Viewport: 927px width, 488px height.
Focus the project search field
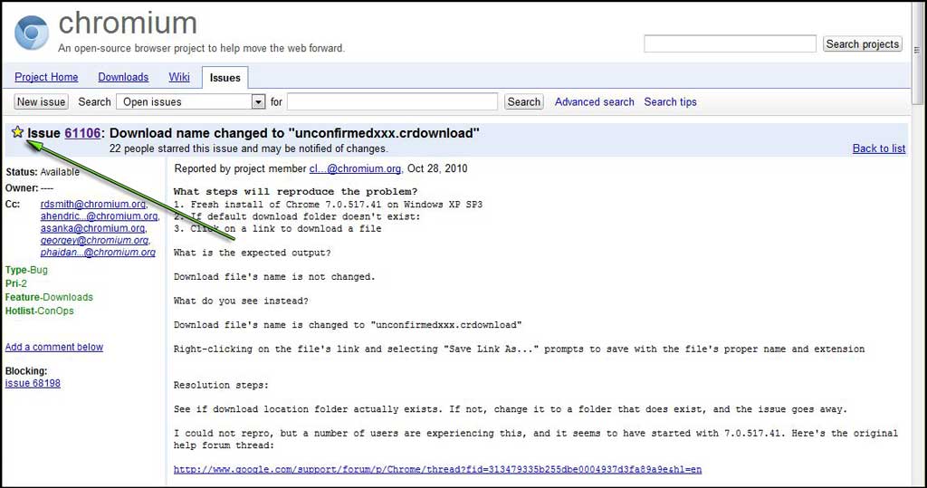point(731,43)
